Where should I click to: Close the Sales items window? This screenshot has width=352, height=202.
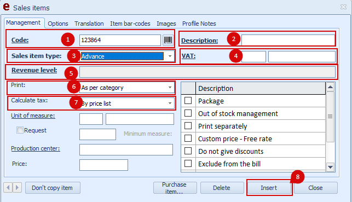click(343, 7)
